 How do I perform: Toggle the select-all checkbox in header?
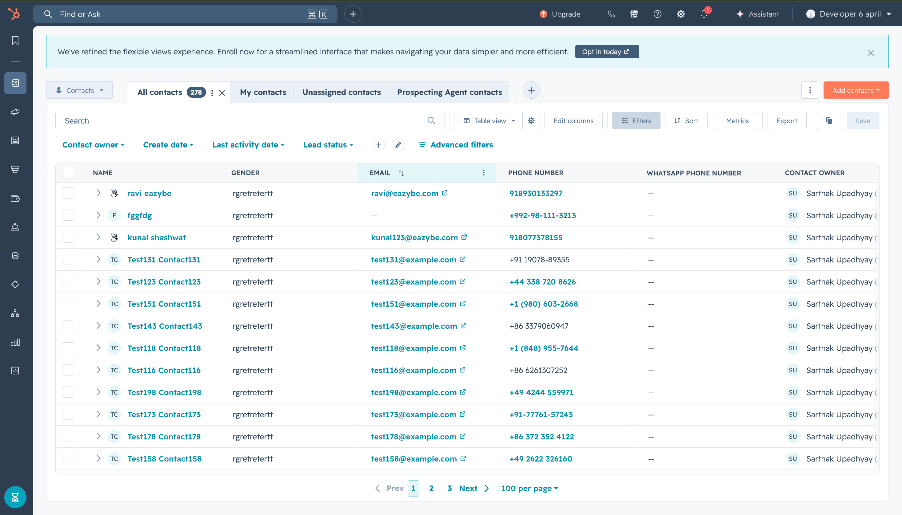[68, 172]
